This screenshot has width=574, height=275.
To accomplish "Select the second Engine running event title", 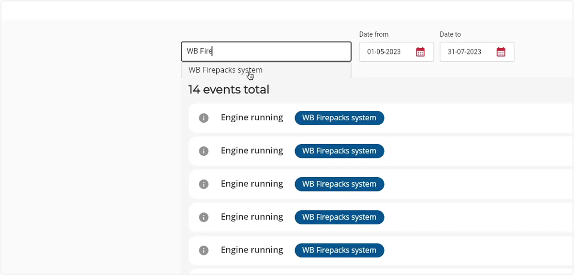I will pos(252,150).
